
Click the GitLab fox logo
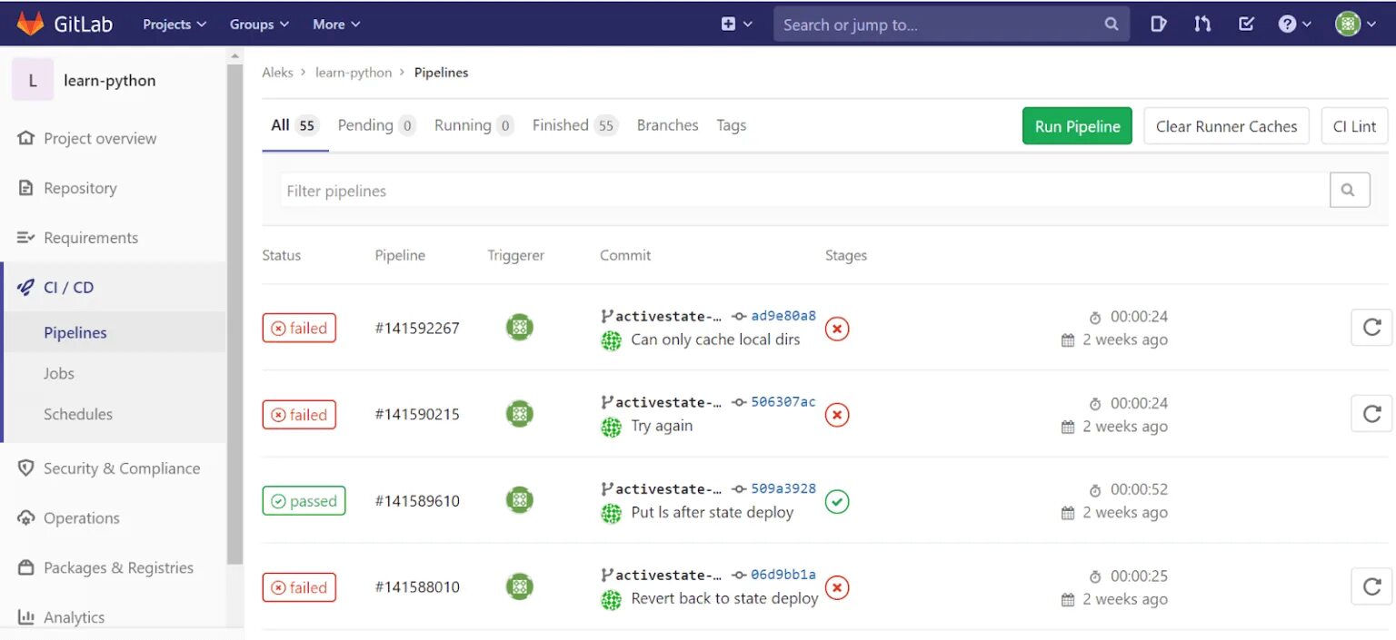tap(31, 24)
